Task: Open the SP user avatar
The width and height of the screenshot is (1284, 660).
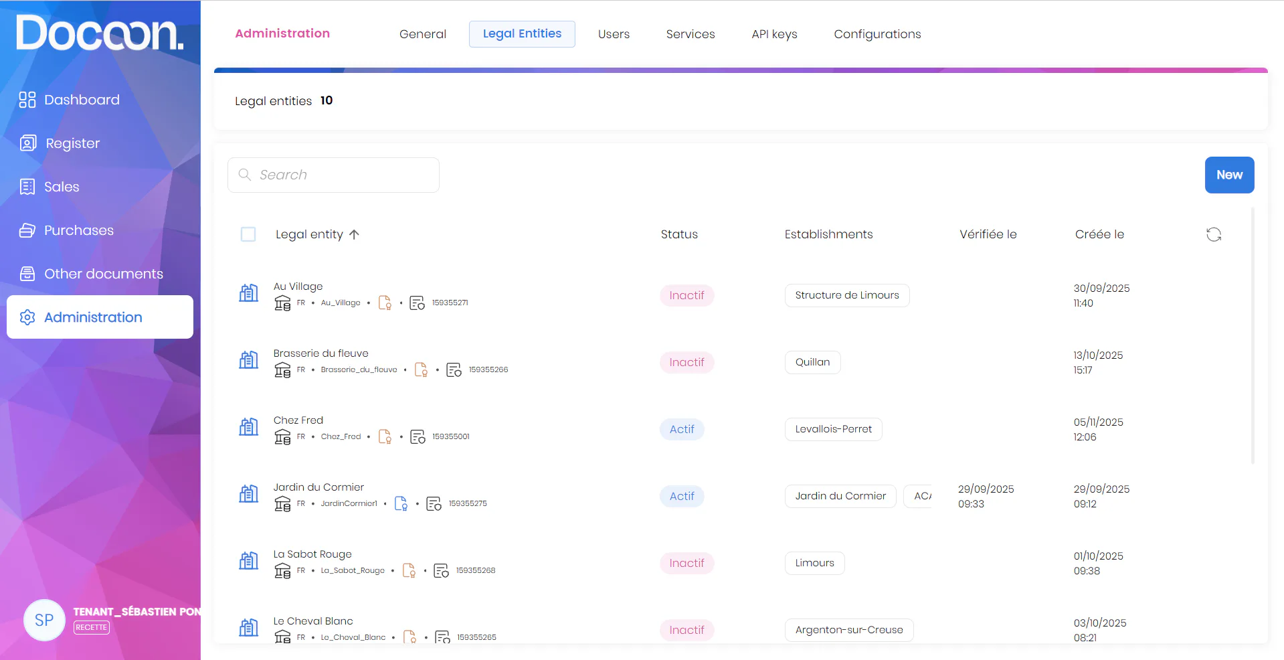Action: [x=44, y=620]
